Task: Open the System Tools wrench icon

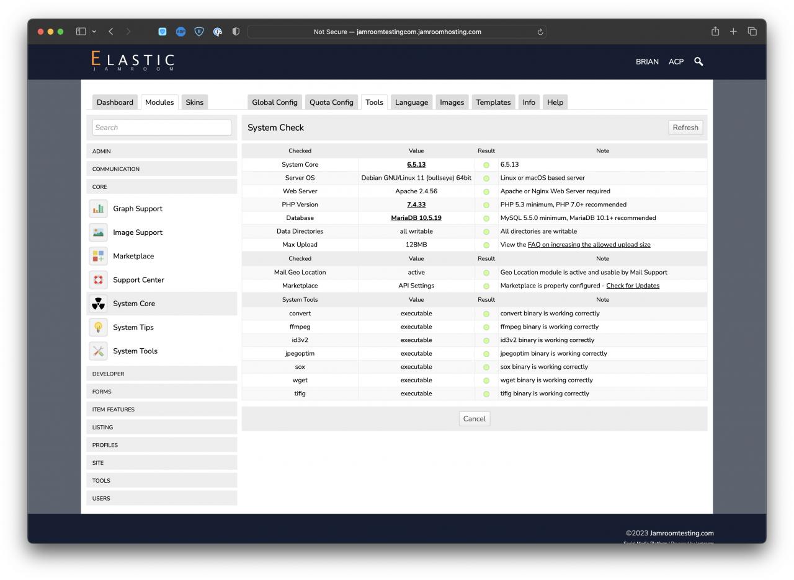Action: [98, 351]
